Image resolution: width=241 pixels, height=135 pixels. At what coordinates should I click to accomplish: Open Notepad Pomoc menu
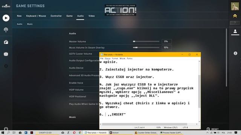click(130, 58)
